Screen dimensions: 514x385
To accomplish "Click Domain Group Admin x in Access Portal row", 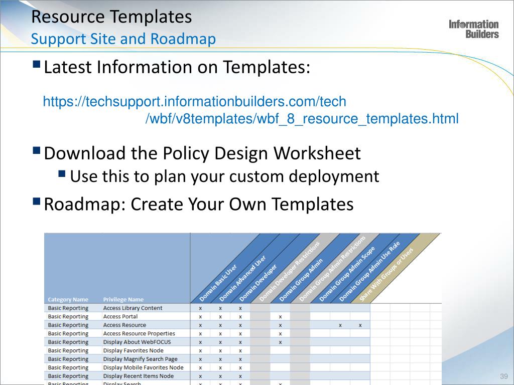I will pos(280,317).
